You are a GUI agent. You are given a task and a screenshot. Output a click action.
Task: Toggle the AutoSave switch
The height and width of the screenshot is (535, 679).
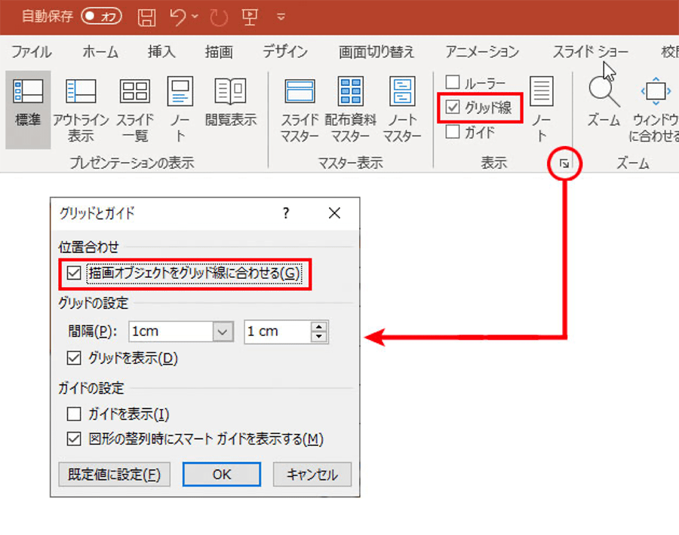101,17
